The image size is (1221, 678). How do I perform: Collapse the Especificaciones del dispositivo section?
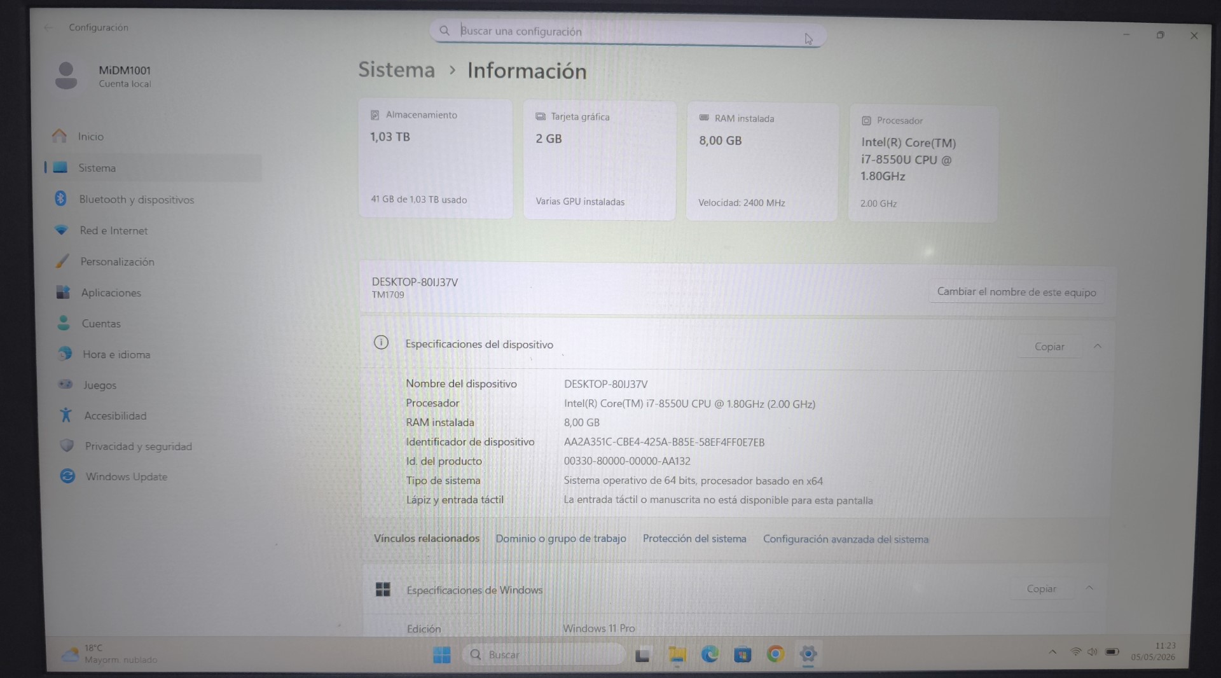point(1098,346)
